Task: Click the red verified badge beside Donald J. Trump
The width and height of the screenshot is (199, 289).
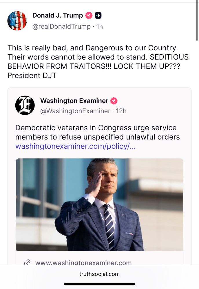Action: click(89, 16)
